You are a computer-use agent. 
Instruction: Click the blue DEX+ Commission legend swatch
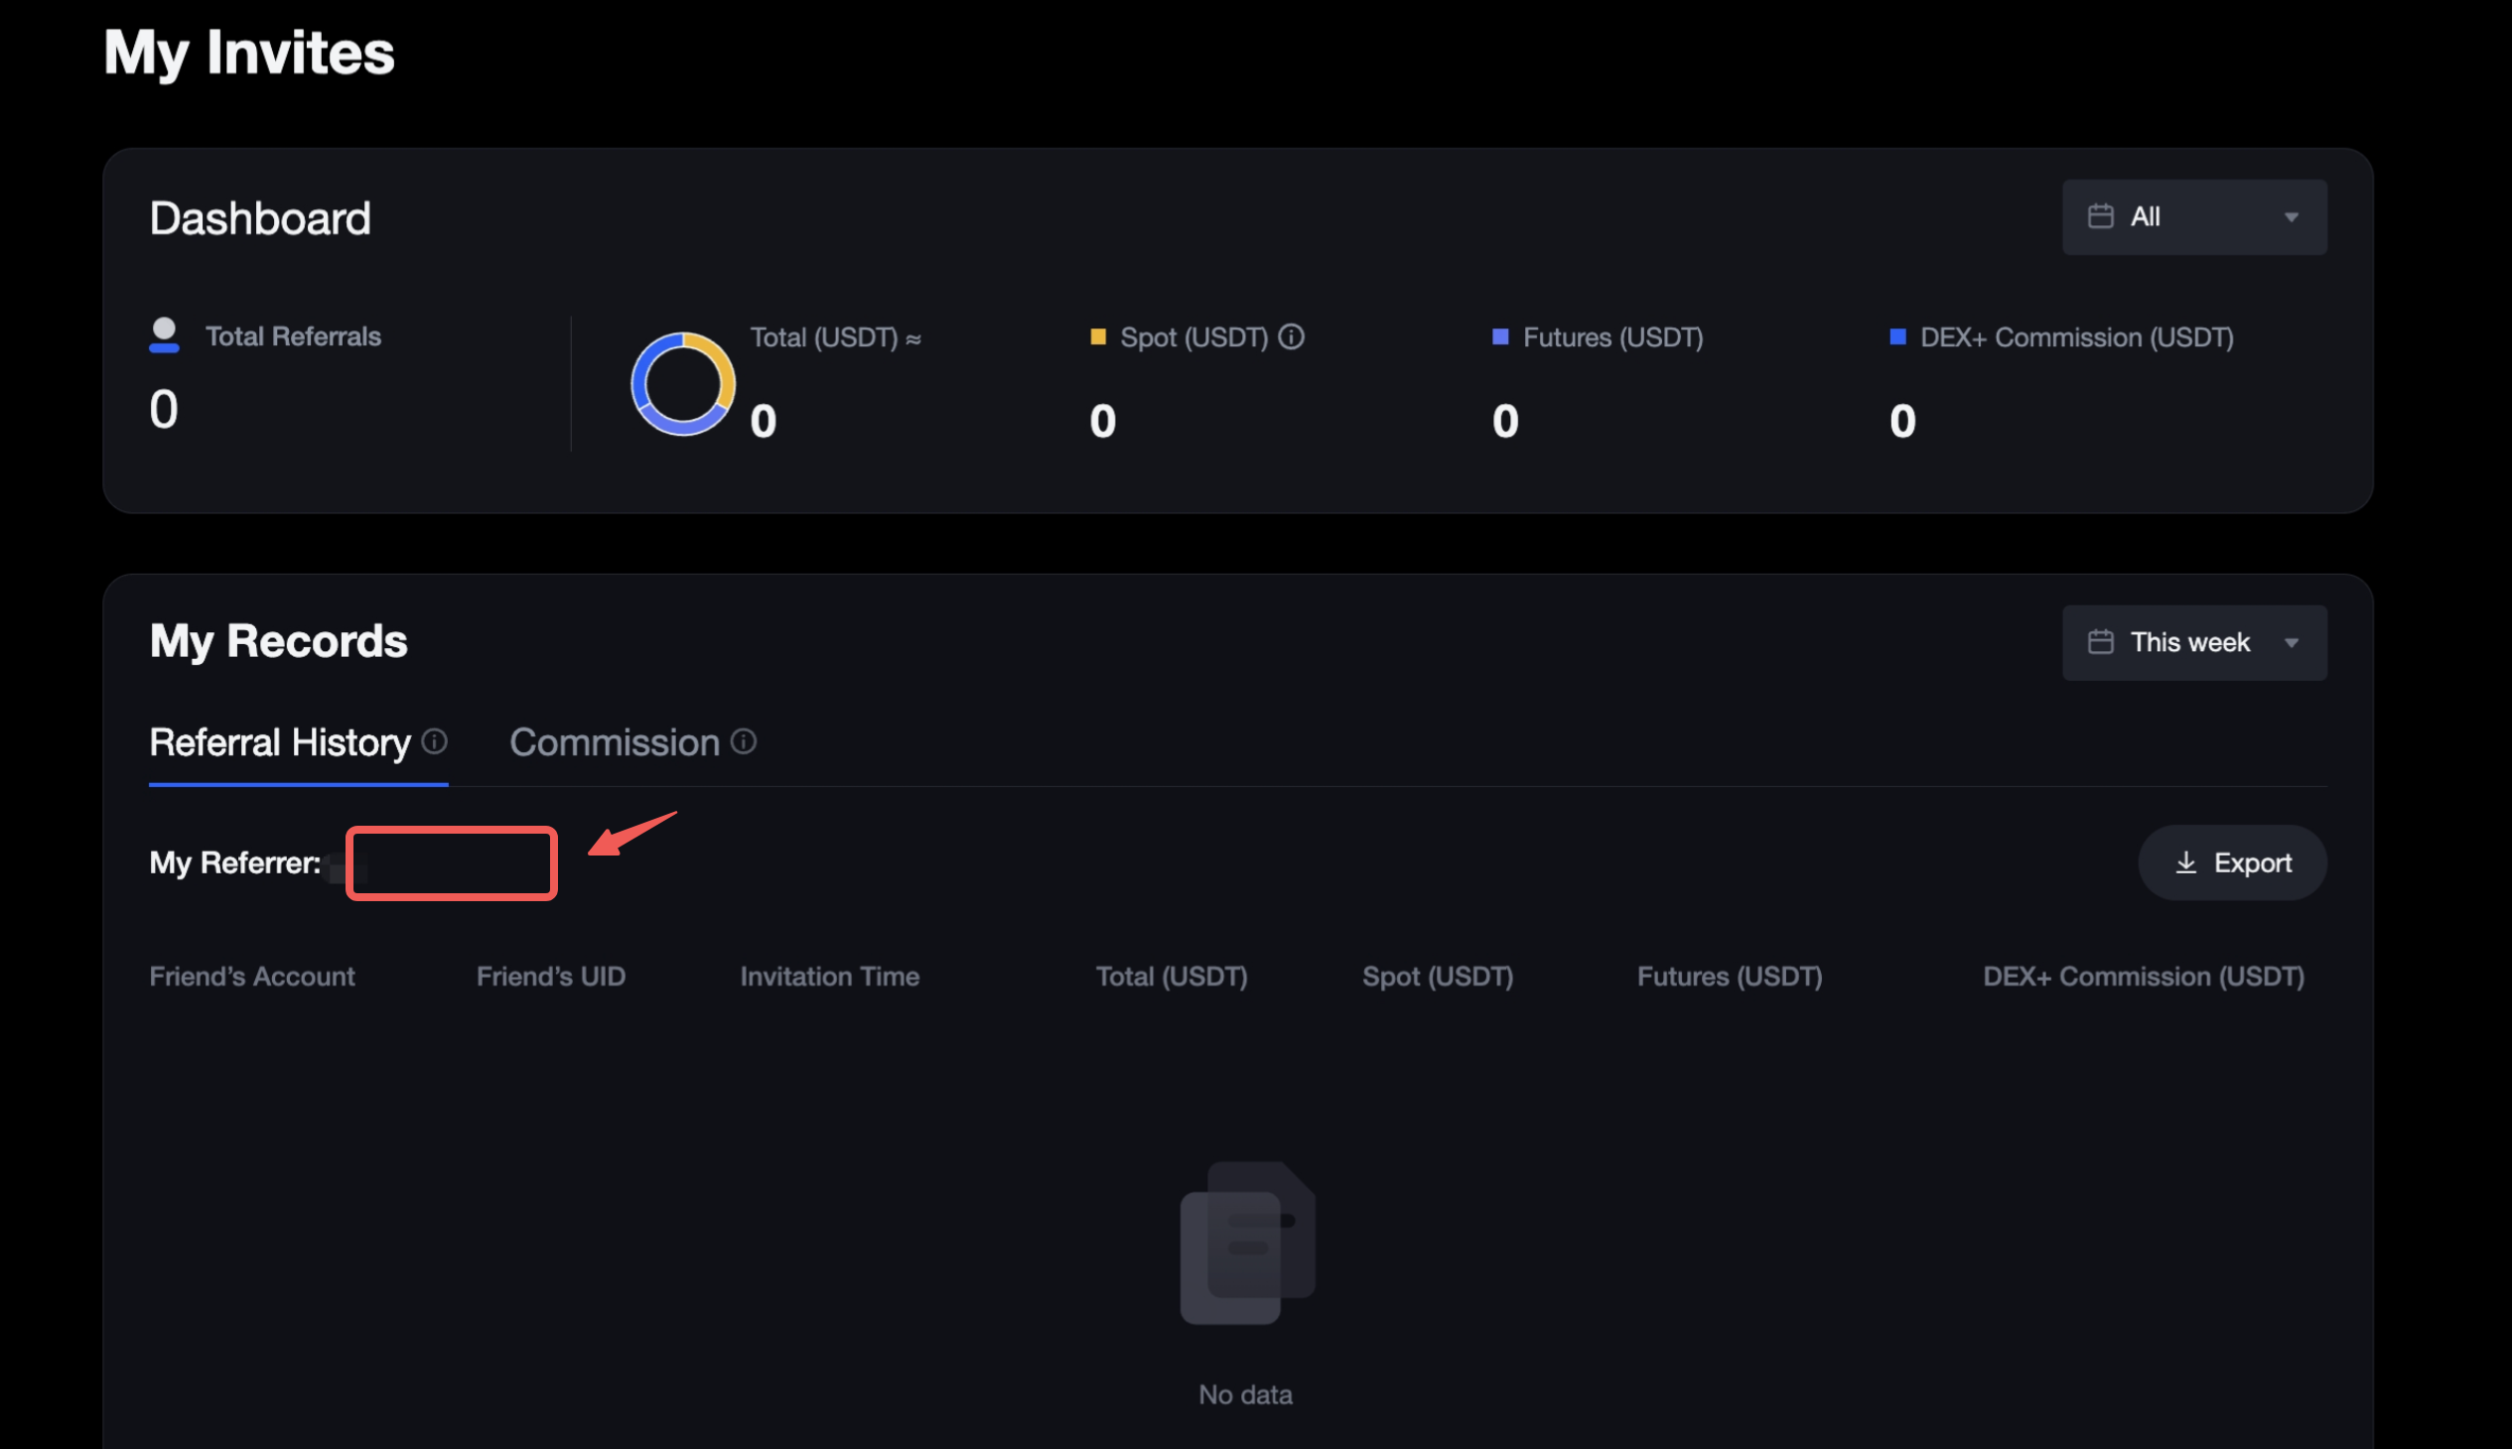click(1897, 337)
